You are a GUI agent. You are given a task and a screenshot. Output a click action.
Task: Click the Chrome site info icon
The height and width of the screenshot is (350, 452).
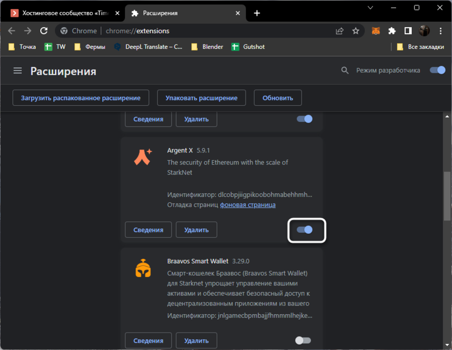64,31
